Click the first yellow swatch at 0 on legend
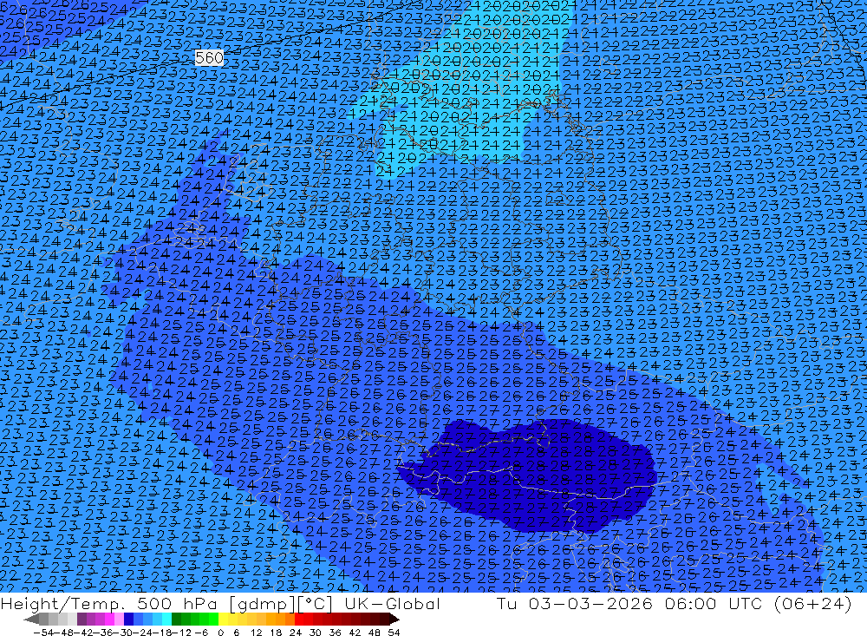Image resolution: width=867 pixels, height=636 pixels. [x=224, y=620]
